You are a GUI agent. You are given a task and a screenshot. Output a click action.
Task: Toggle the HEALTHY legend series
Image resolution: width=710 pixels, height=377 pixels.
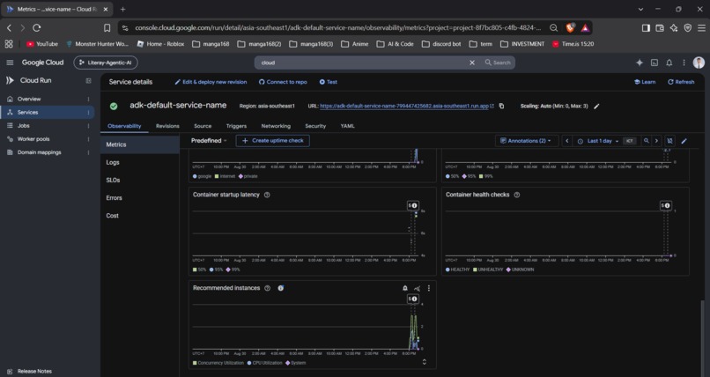(458, 270)
